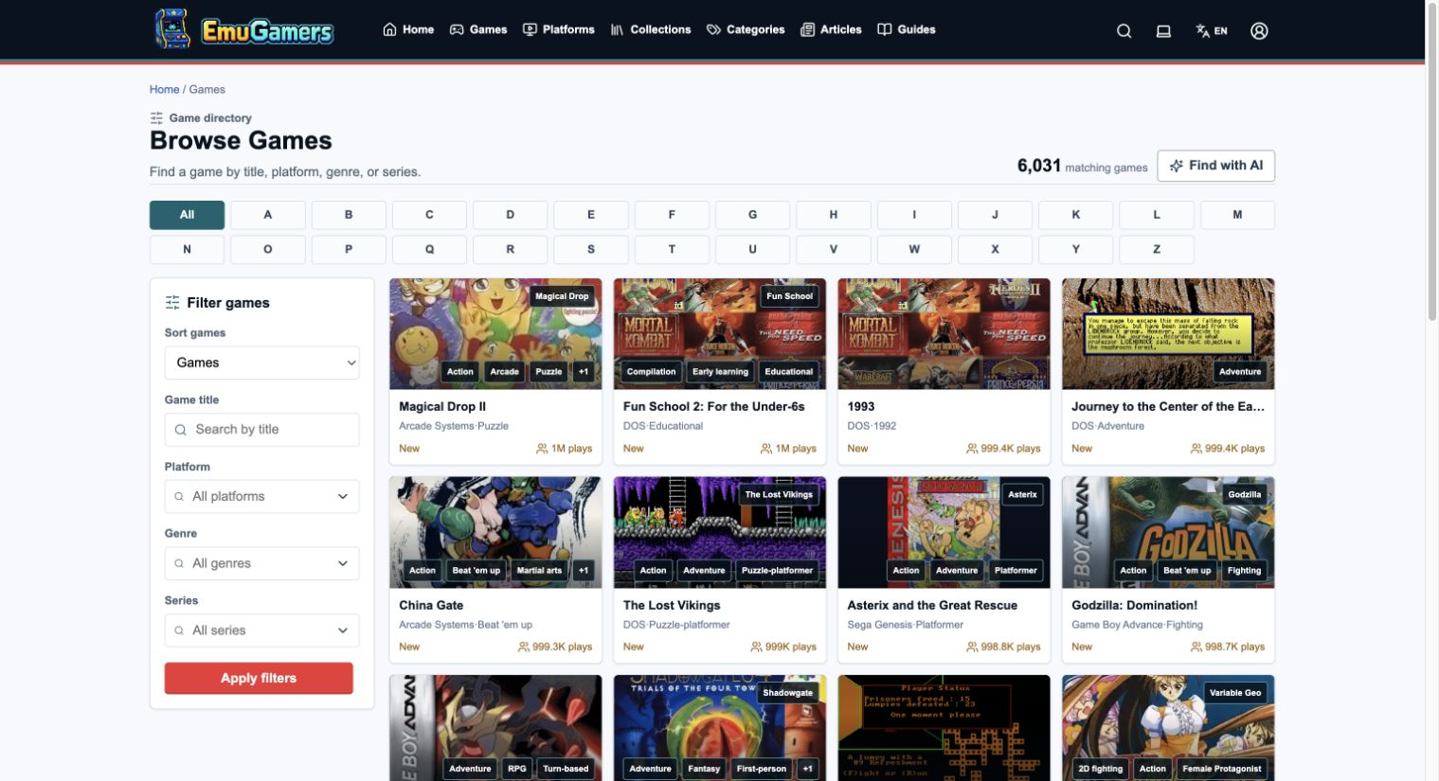1439x781 pixels.
Task: Open The Lost Vikings game title
Action: [672, 605]
